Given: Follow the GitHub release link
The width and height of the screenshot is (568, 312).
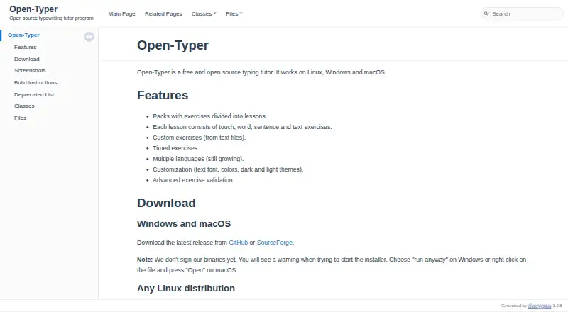Looking at the screenshot, I should [239, 243].
